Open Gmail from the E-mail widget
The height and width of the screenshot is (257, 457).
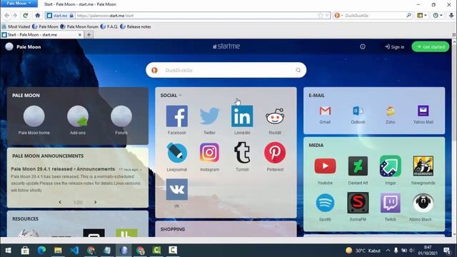[x=325, y=111]
